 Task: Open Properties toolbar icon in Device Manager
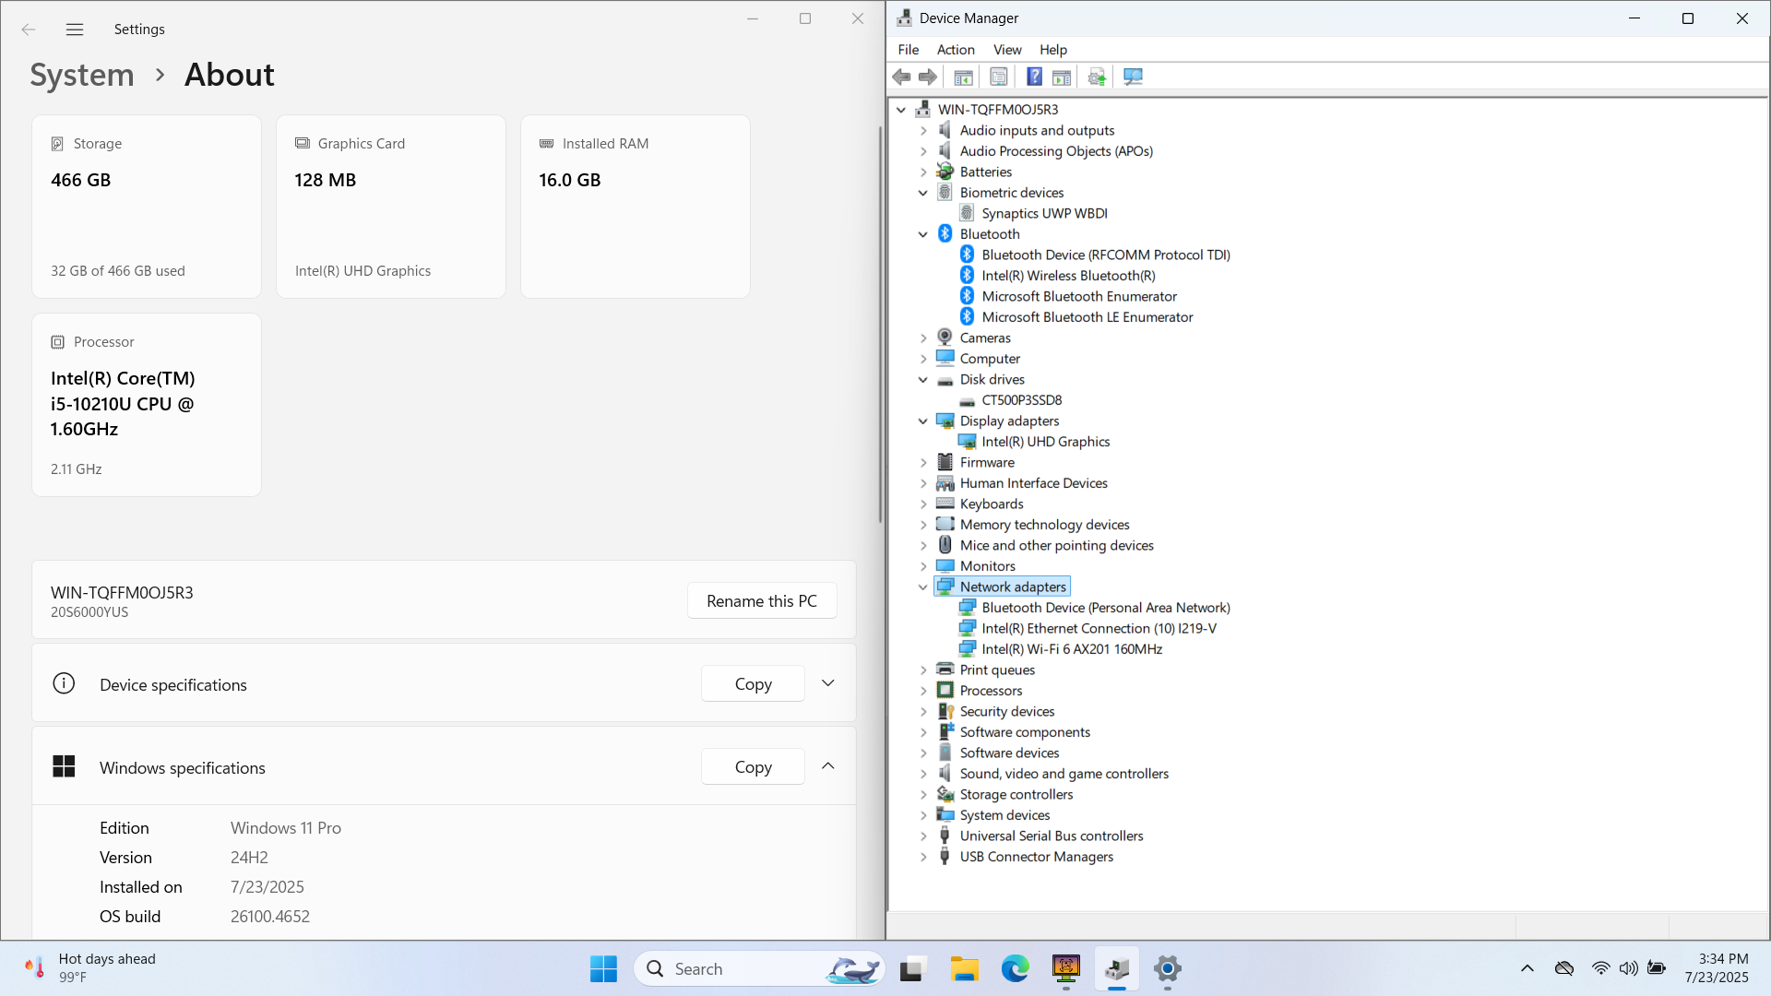998,77
